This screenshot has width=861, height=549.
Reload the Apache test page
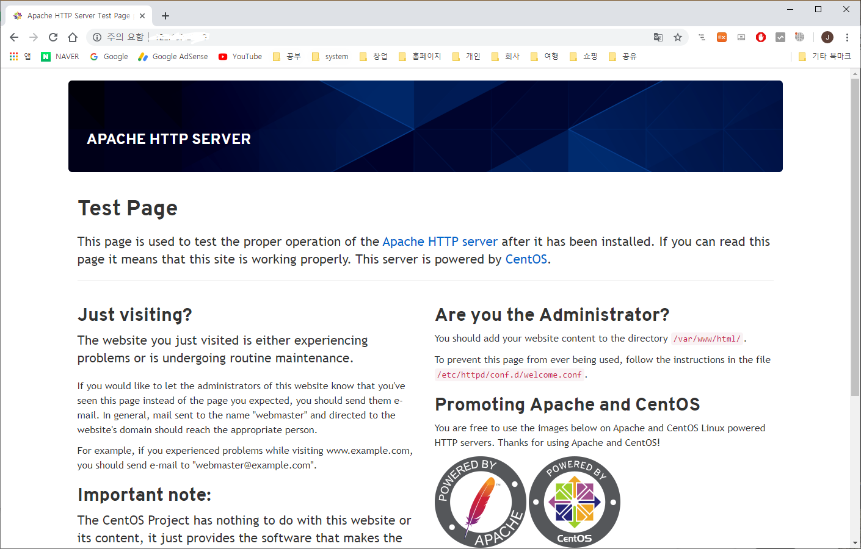(53, 37)
